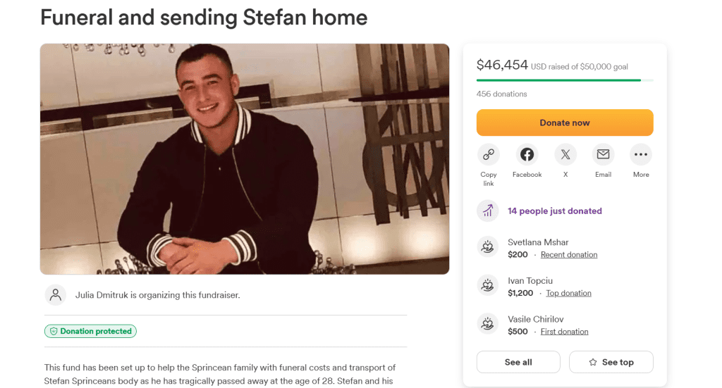Click the 14 people just donated text
This screenshot has height=388, width=722.
pos(554,211)
